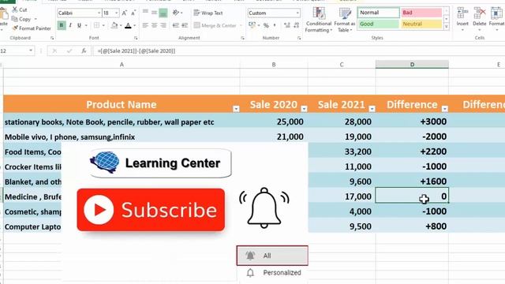Decrease font size with the small A

coord(133,13)
